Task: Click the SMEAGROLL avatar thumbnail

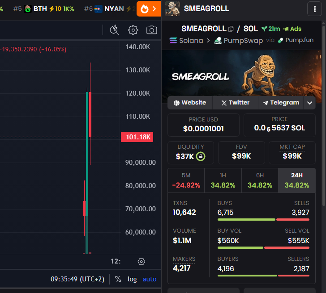Action: (172, 8)
